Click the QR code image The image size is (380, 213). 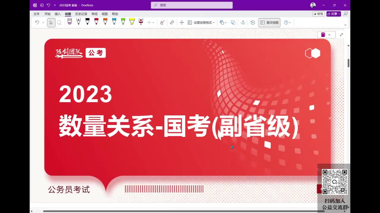point(335,182)
